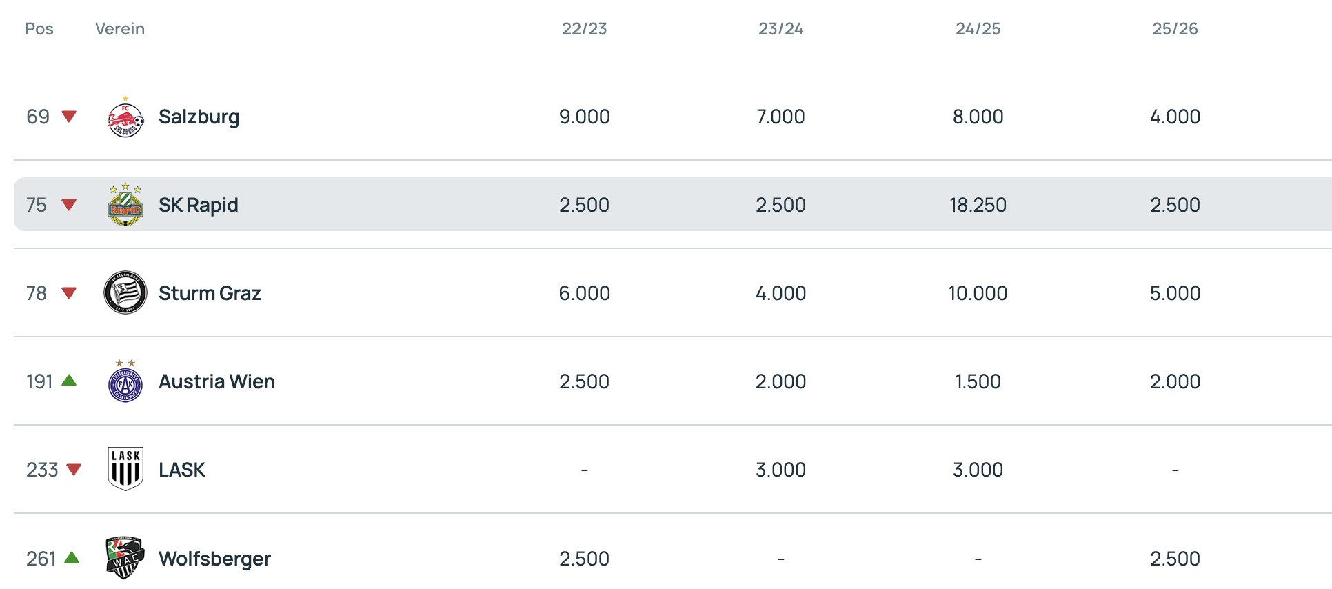1332x589 pixels.
Task: Click the red down arrow beside position 69
Action: 69,117
